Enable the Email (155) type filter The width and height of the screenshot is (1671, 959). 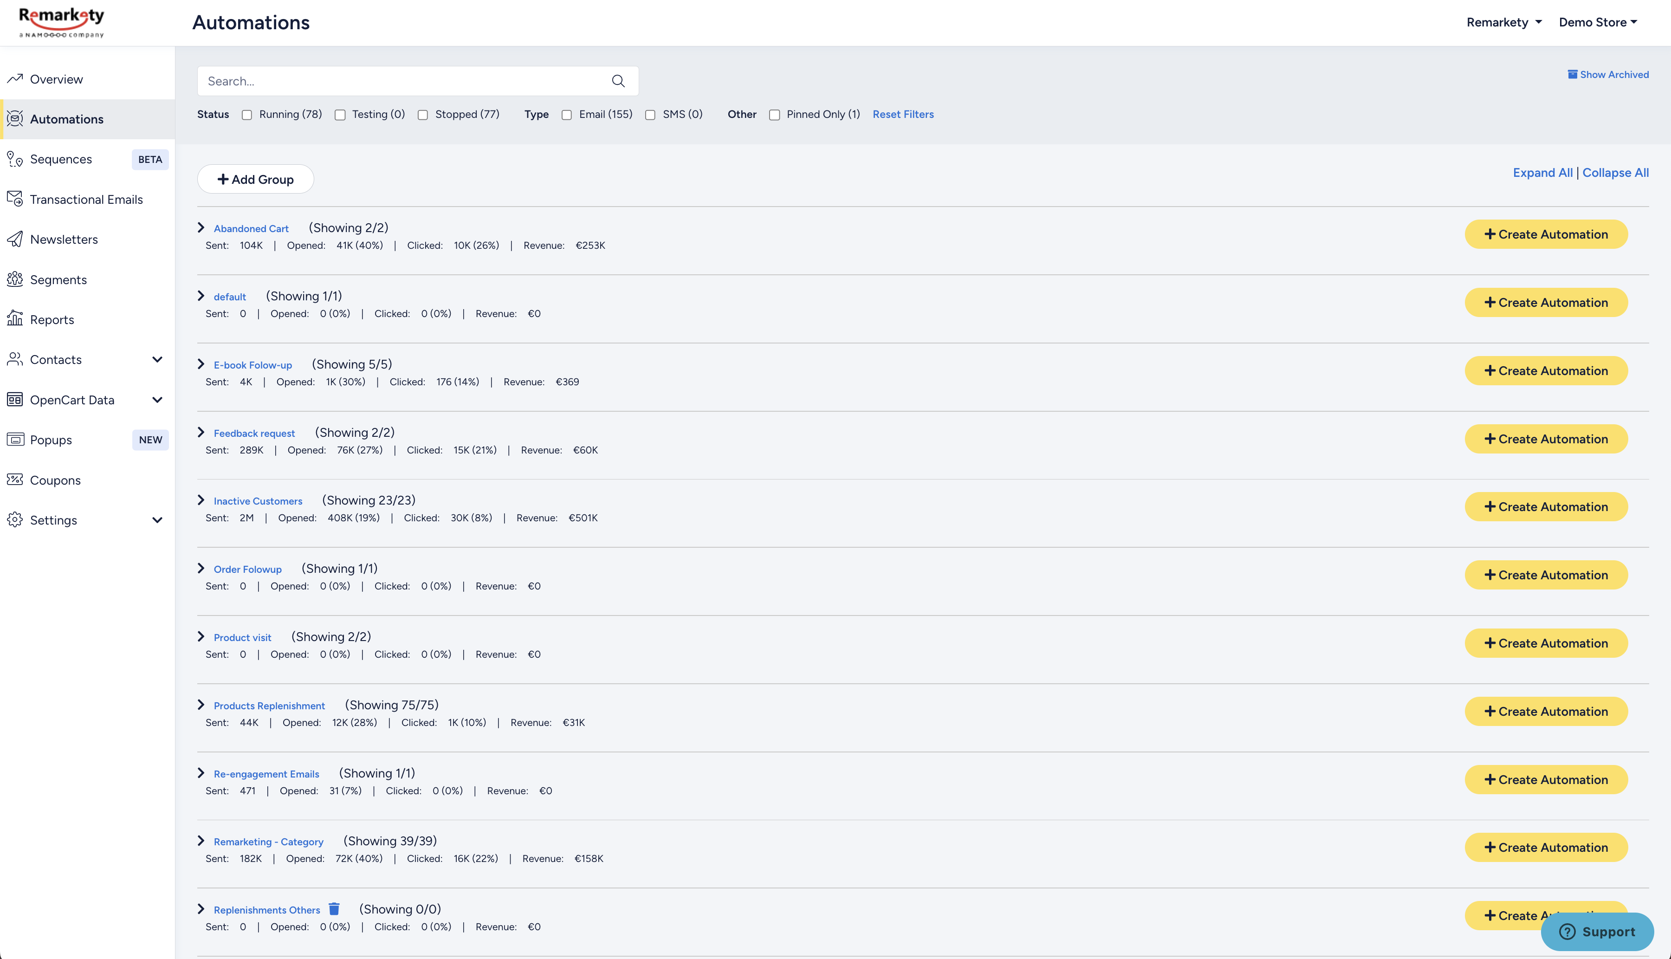[x=566, y=115]
